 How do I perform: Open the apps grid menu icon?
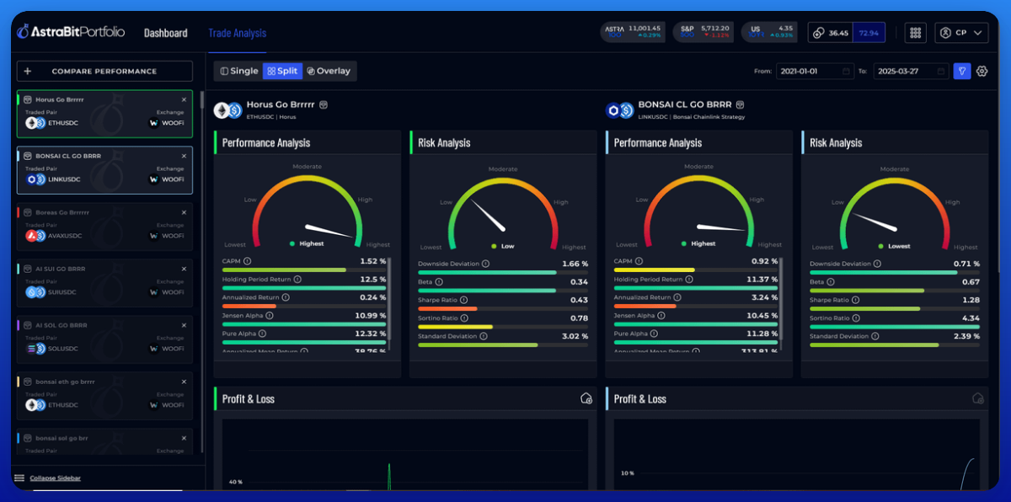tap(915, 33)
